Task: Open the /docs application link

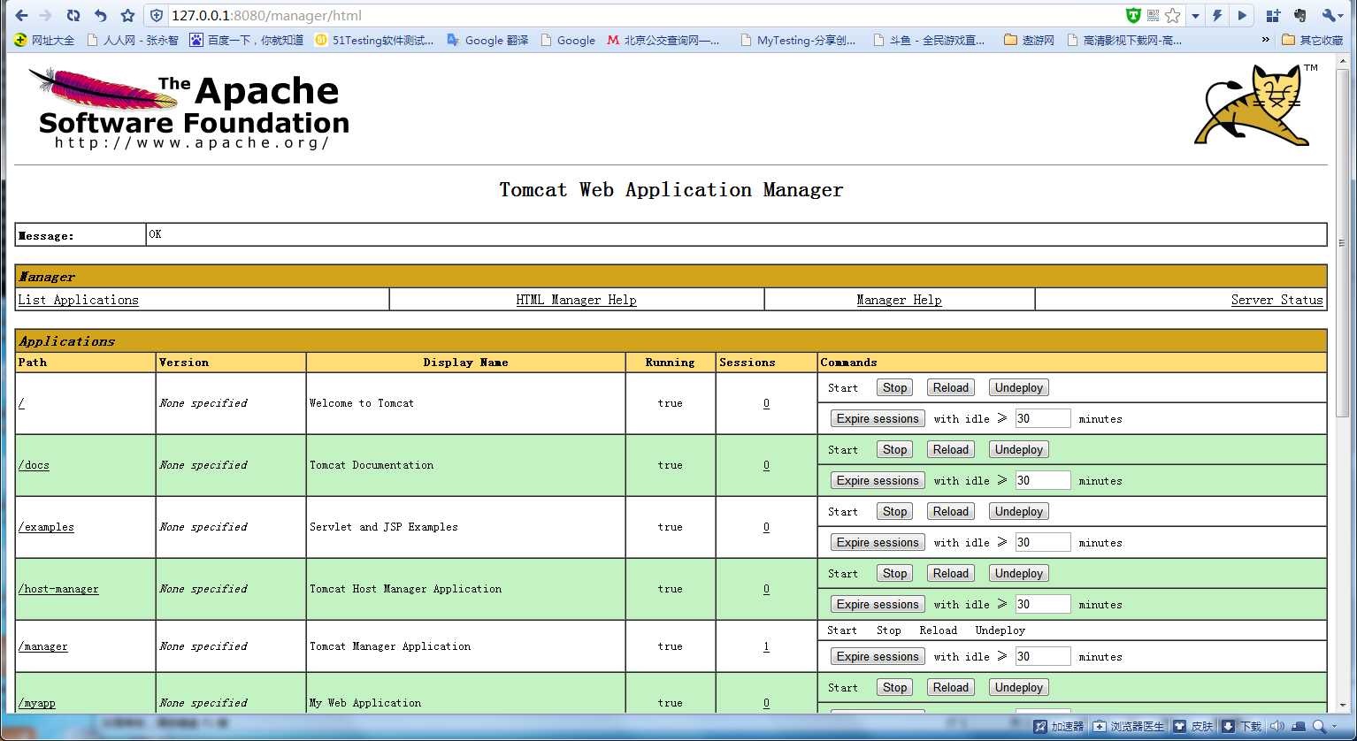Action: coord(34,465)
